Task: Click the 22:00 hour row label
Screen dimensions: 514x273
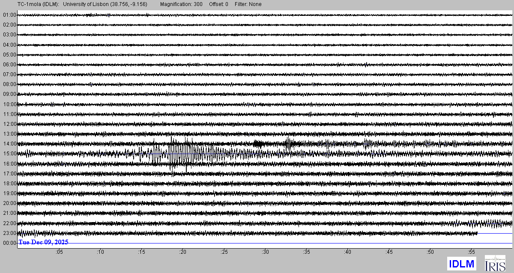Action: click(9, 223)
